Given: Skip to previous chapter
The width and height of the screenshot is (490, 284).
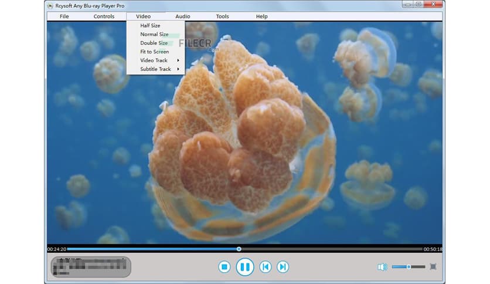Looking at the screenshot, I should 266,267.
